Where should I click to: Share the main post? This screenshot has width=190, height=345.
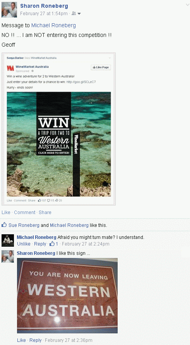(45, 213)
